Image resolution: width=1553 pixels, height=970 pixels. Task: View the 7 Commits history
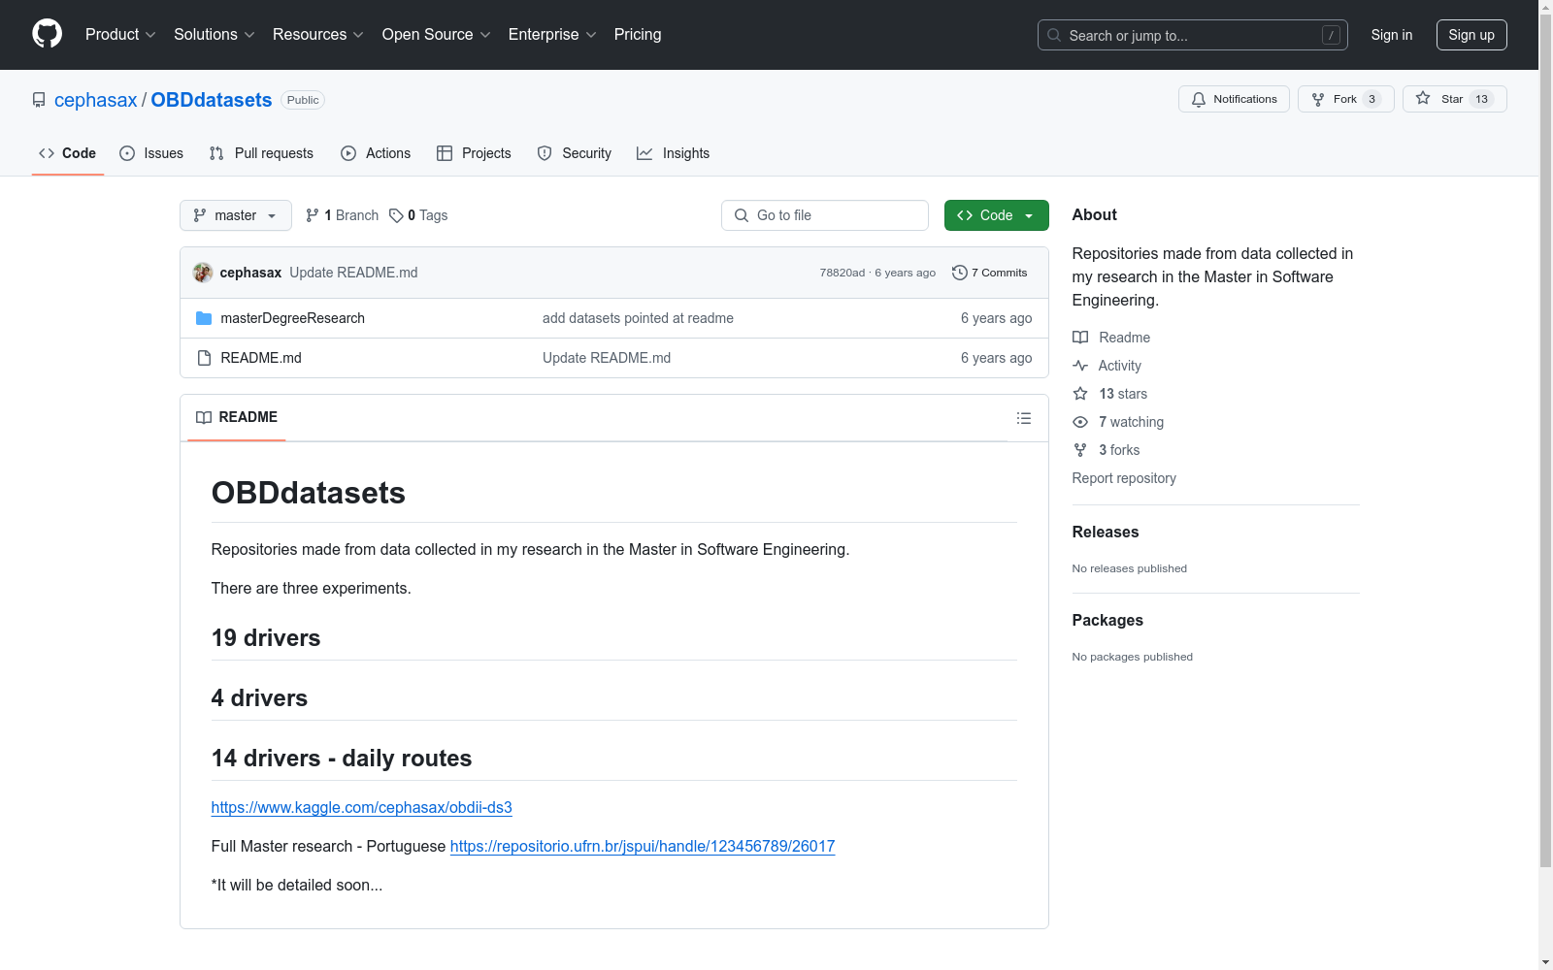pos(990,273)
